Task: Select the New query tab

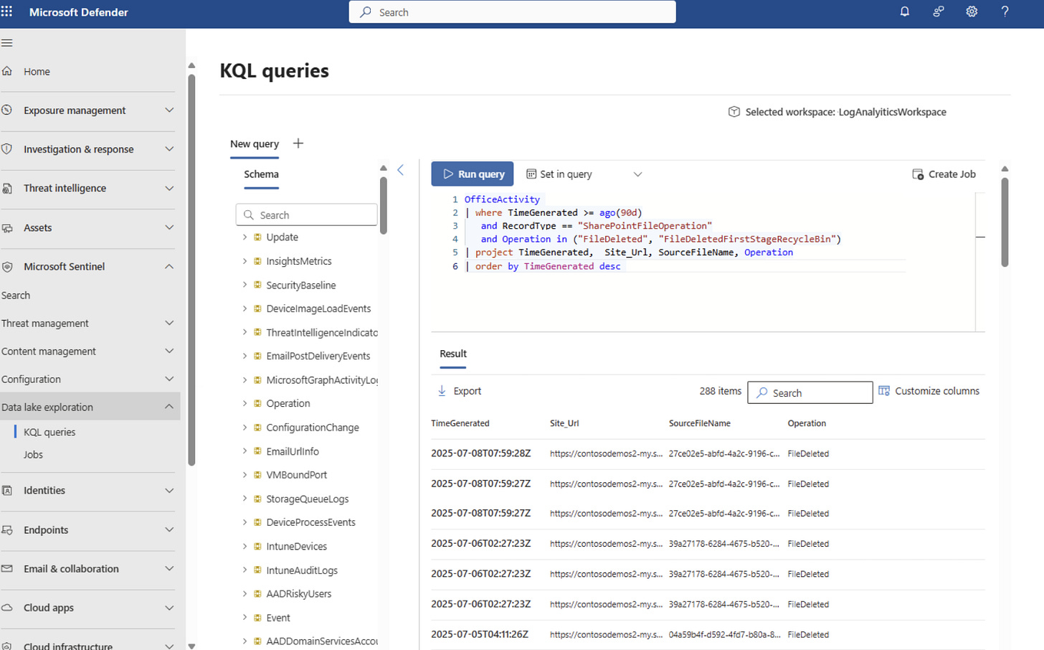Action: tap(255, 144)
